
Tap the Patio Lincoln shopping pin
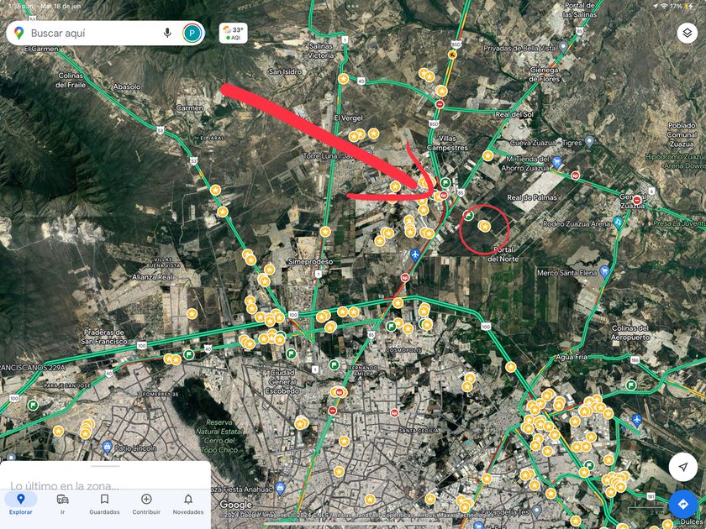click(x=107, y=447)
